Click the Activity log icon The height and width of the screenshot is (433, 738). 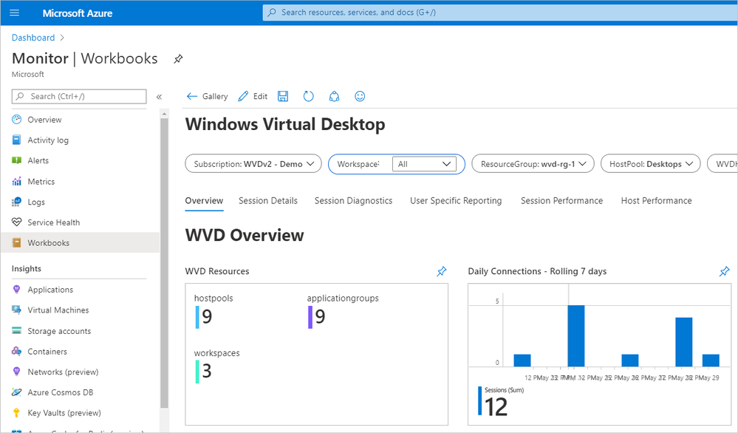pyautogui.click(x=16, y=140)
